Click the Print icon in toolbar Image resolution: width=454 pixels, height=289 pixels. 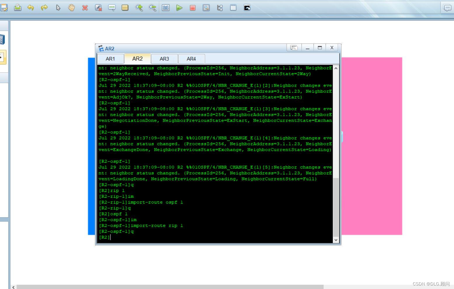(18, 8)
